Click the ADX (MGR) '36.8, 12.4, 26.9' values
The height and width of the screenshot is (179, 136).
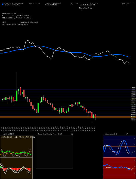tap(31, 22)
